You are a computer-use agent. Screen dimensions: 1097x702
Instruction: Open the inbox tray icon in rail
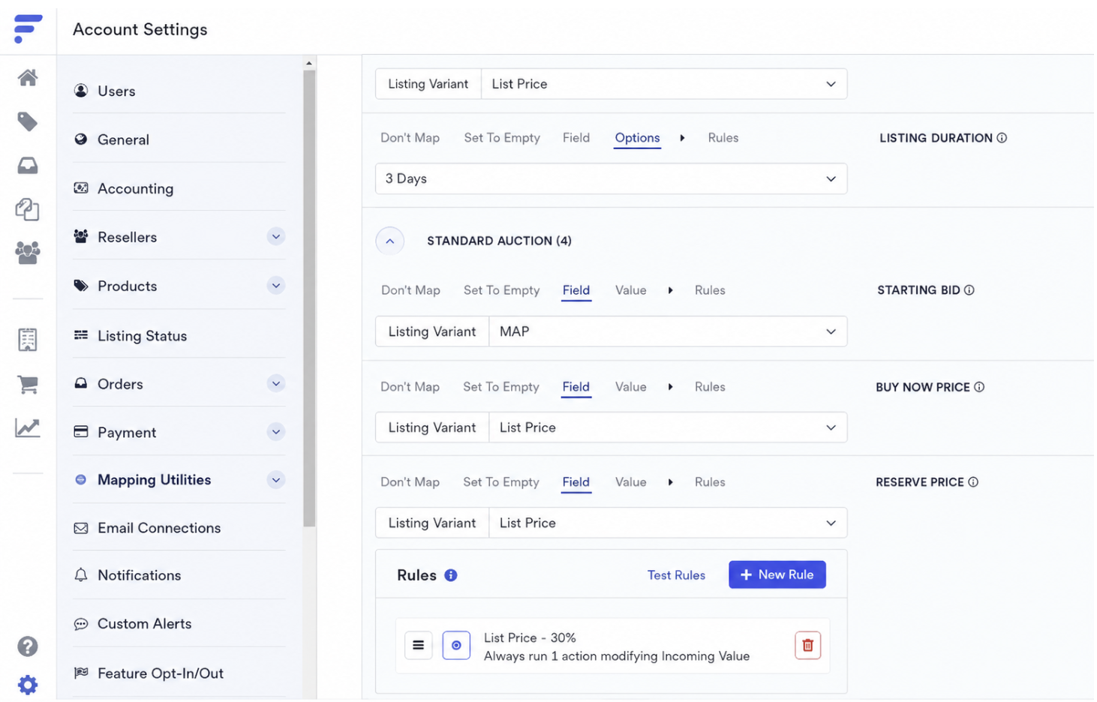[28, 166]
